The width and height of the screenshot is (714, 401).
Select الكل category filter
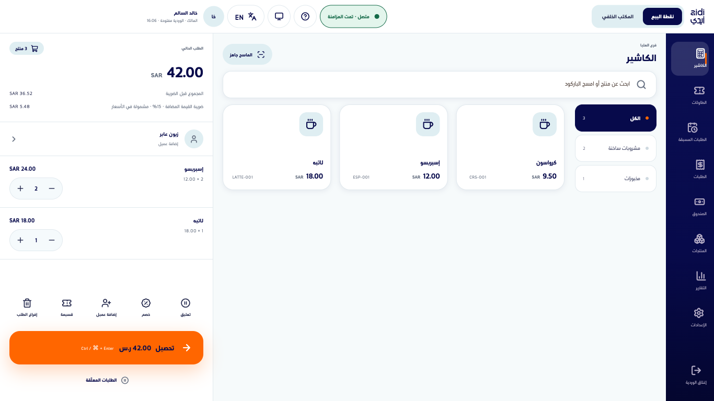coord(616,118)
